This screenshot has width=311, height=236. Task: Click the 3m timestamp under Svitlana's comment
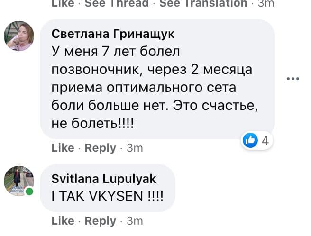click(135, 221)
